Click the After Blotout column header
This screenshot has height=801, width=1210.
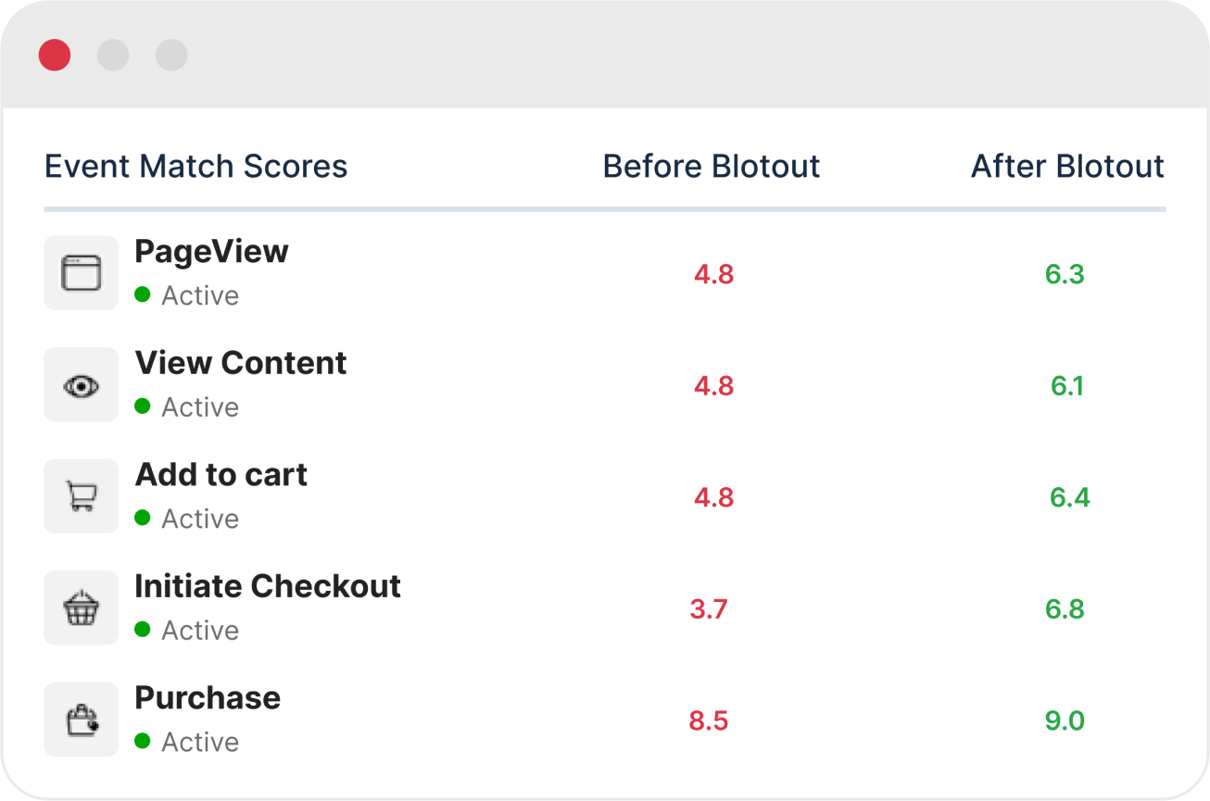1067,167
